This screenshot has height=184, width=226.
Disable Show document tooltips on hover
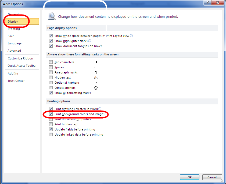(51, 46)
